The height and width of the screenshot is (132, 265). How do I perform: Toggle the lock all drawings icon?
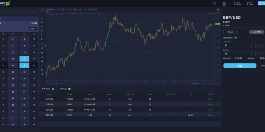[x=42, y=61]
